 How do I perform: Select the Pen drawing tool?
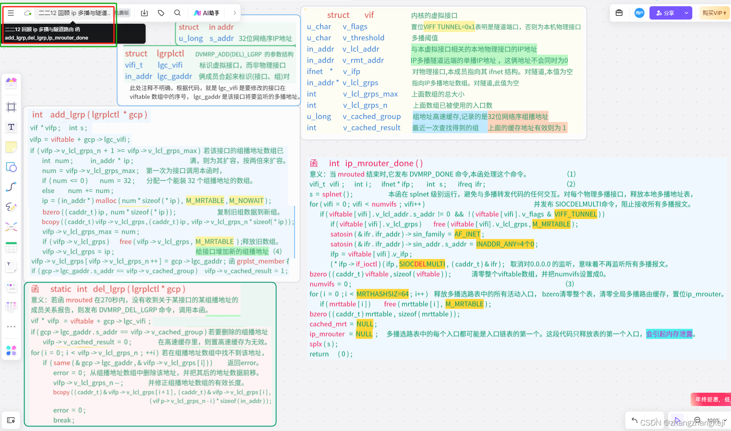pos(11,207)
